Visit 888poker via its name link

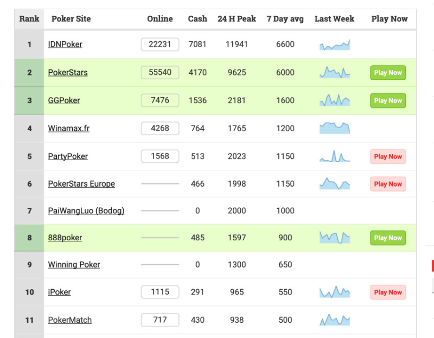pyautogui.click(x=66, y=237)
